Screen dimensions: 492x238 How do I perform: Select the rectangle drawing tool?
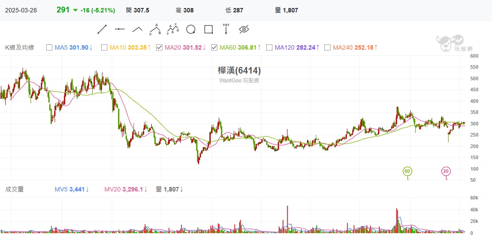tap(209, 30)
